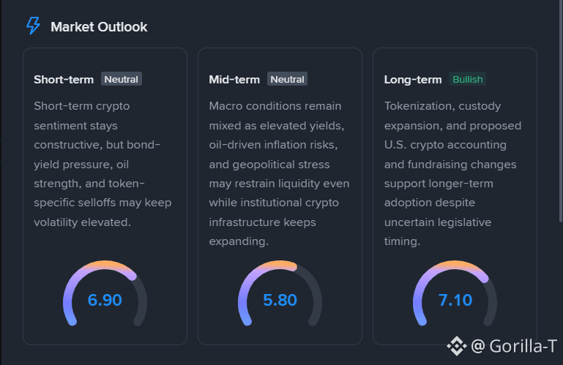This screenshot has width=563, height=365.
Task: Select the Tokenization custody description text
Action: [452, 173]
